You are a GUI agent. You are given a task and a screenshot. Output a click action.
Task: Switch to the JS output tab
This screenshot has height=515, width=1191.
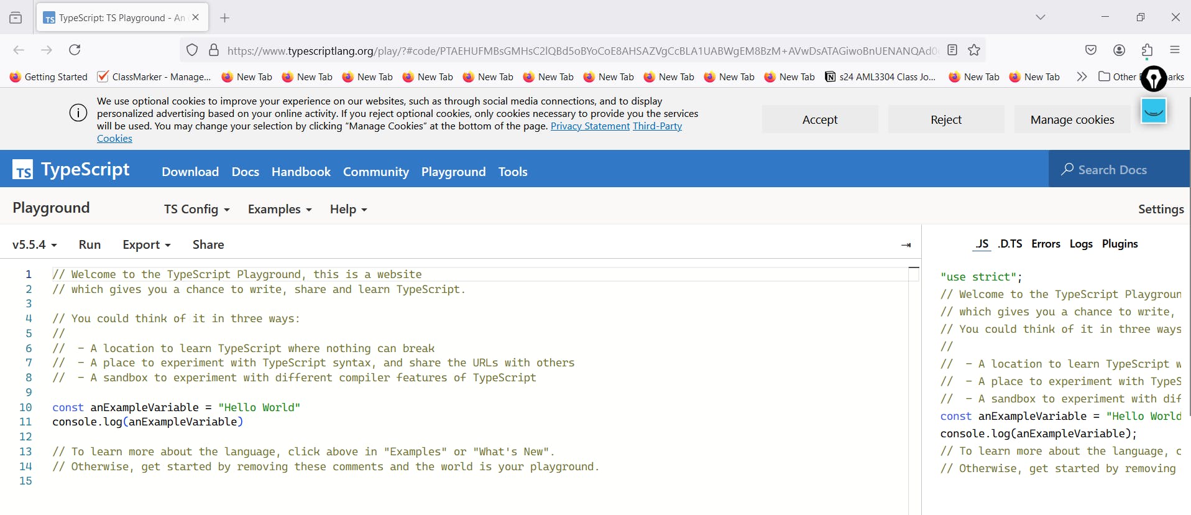click(982, 244)
